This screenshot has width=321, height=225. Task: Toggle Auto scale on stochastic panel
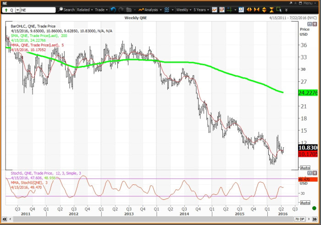click(x=304, y=206)
